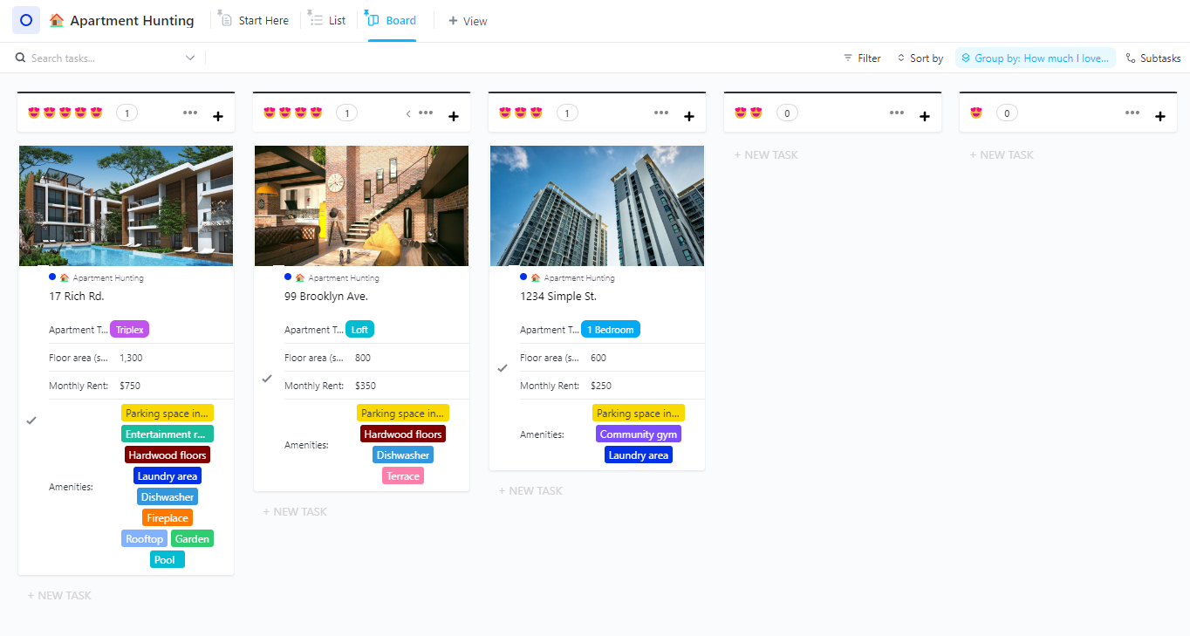The image size is (1190, 636).
Task: Click plus icon in three-star column header
Action: tap(689, 116)
